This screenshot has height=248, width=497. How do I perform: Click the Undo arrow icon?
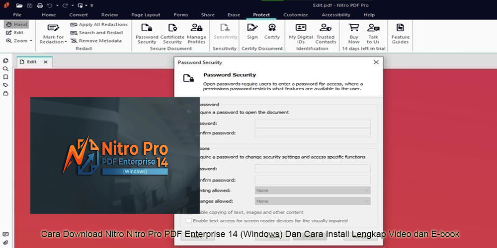pyautogui.click(x=50, y=5)
